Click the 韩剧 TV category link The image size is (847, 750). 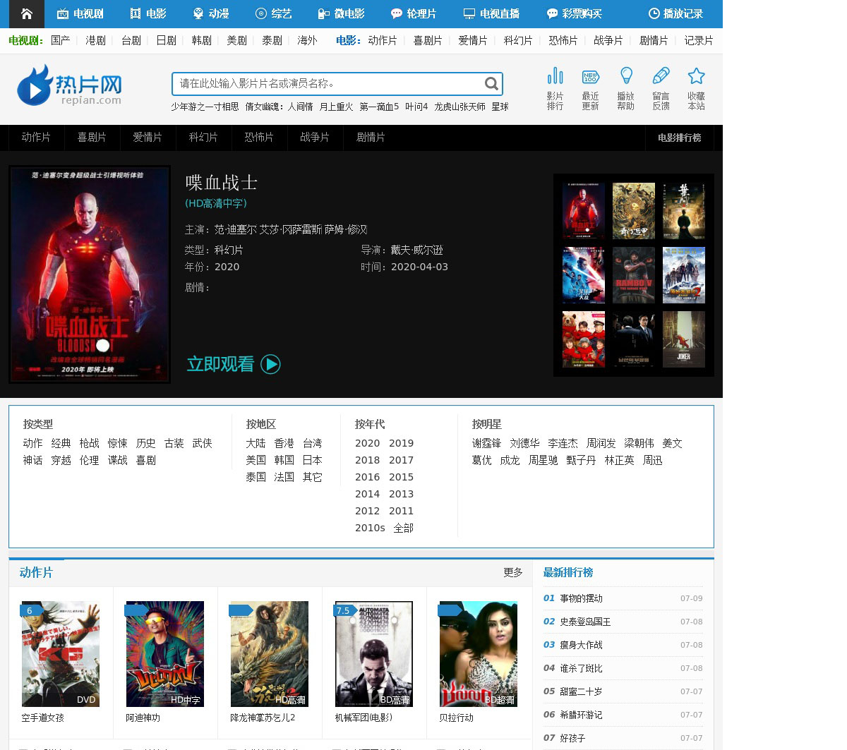pos(202,40)
